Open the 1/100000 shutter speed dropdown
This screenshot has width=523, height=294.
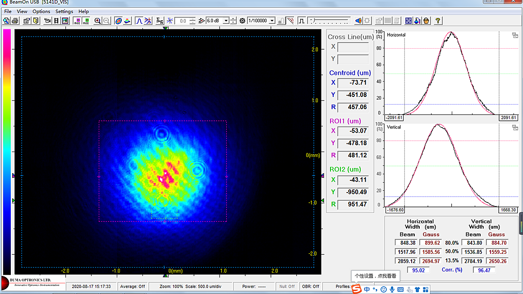(272, 21)
